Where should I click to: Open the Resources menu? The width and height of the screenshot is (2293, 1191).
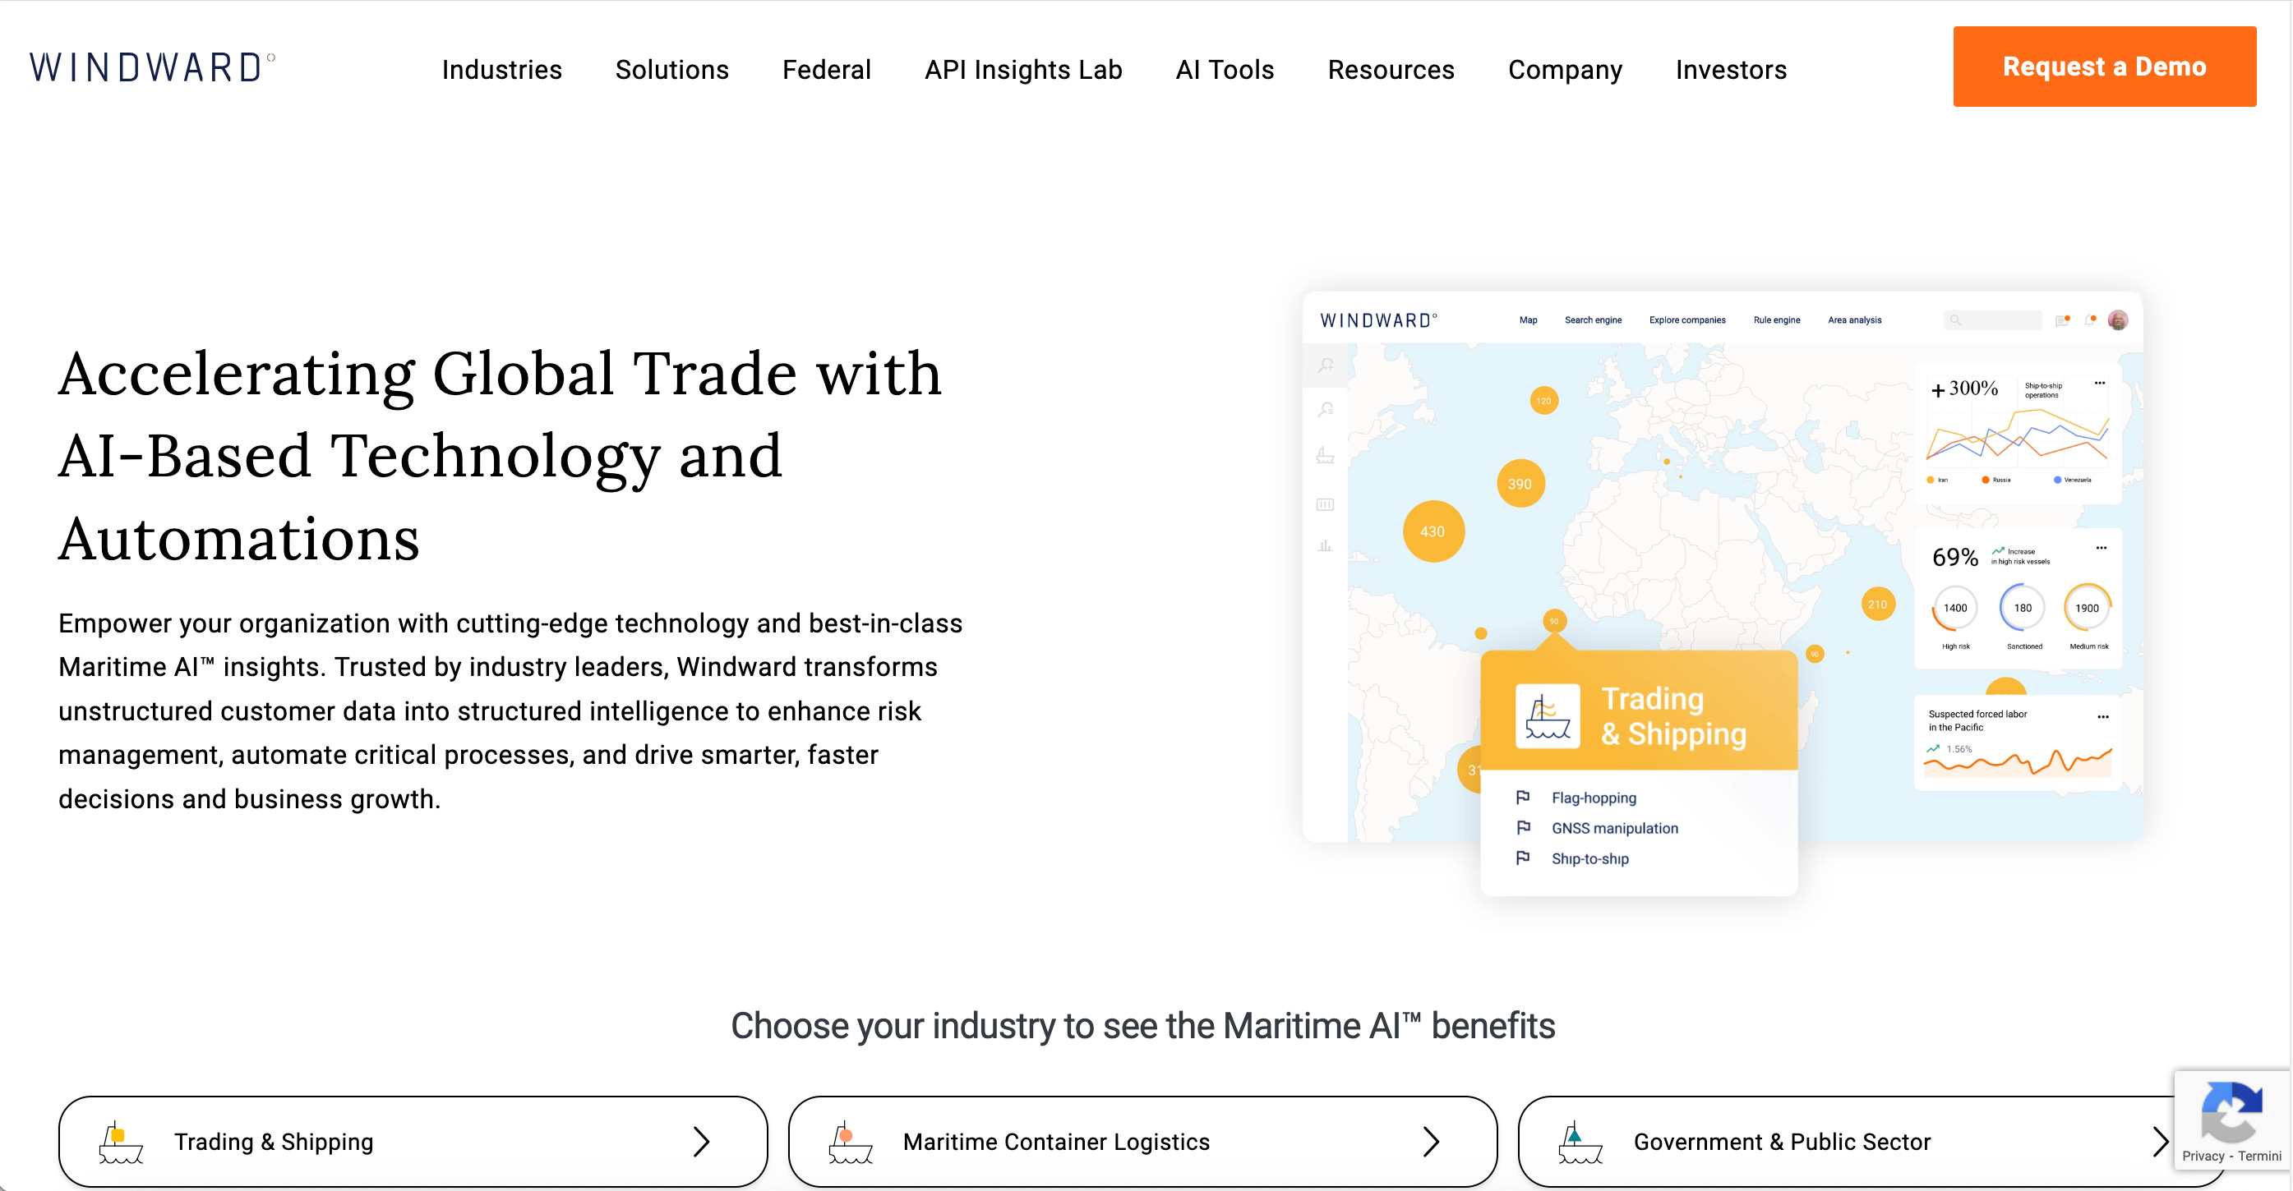(x=1391, y=69)
